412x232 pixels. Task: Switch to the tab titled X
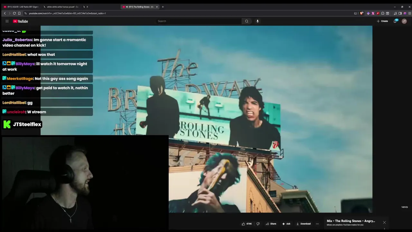click(85, 7)
